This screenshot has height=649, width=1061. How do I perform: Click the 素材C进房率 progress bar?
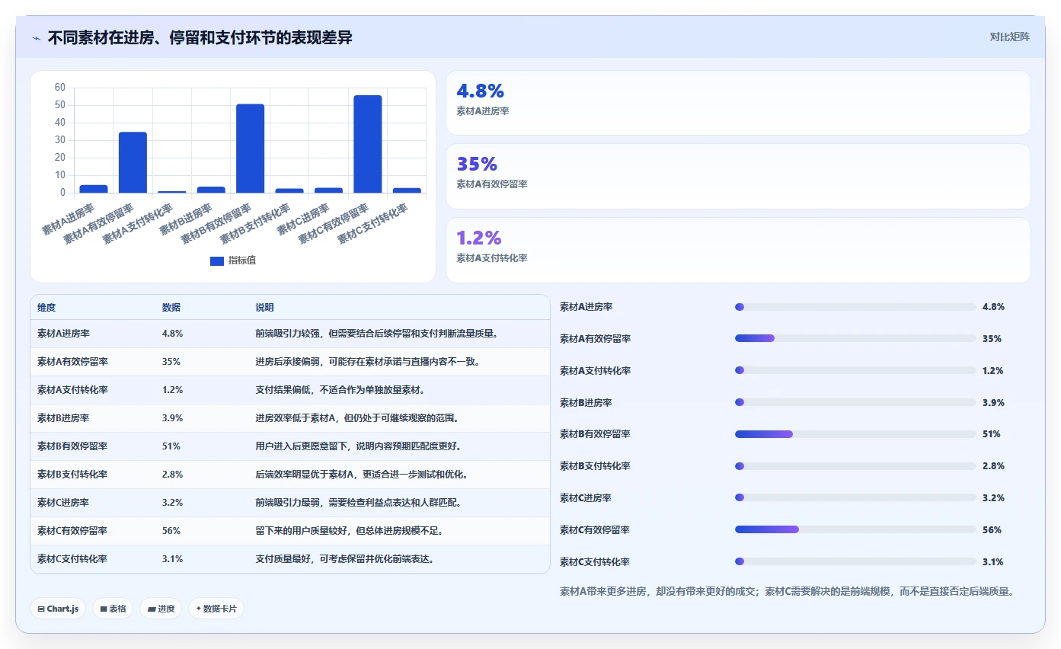click(x=855, y=497)
